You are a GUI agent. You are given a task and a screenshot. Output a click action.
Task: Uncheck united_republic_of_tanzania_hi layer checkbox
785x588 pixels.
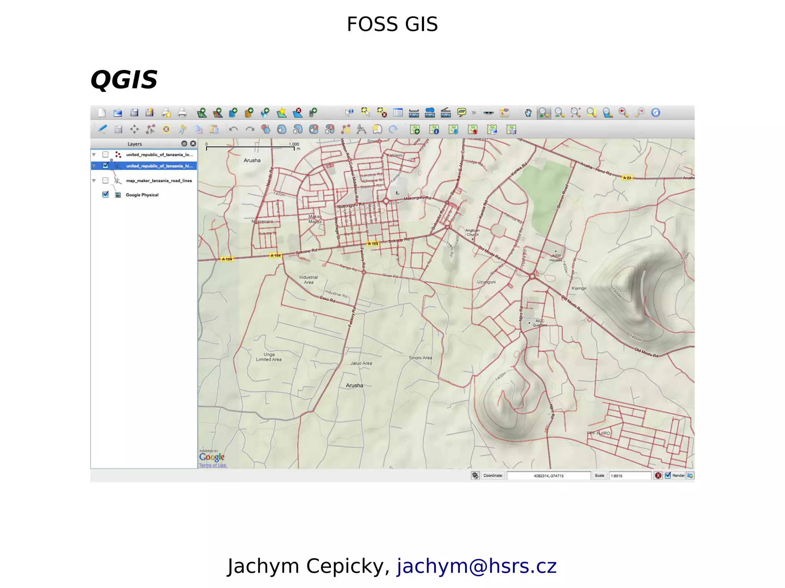tap(105, 166)
